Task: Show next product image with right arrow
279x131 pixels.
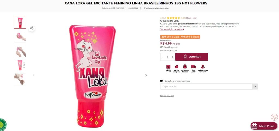Action: coord(146,75)
